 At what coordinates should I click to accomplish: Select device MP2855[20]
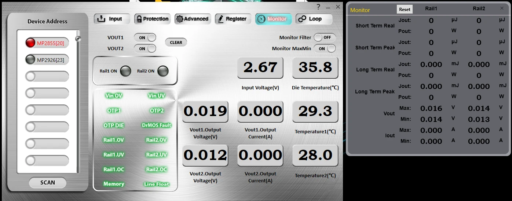[47, 43]
